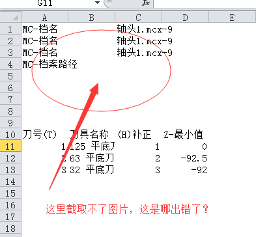Click the (H)补正 header cell
Screen dimensions: 256x237
coord(139,135)
